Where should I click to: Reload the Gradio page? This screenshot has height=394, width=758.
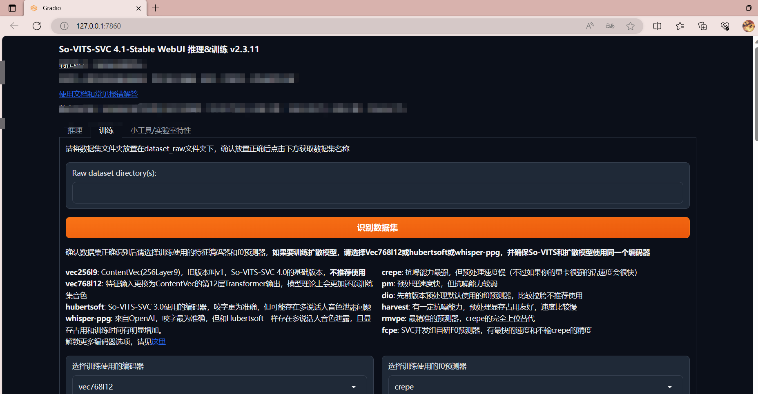37,26
